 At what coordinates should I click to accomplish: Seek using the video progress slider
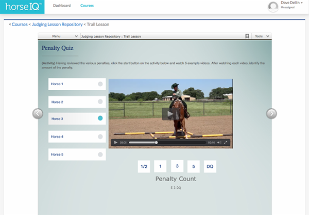167,143
